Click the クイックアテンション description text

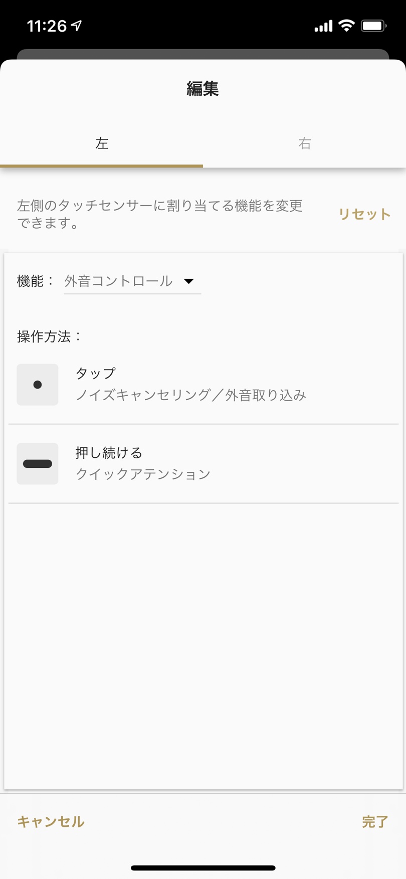point(143,474)
